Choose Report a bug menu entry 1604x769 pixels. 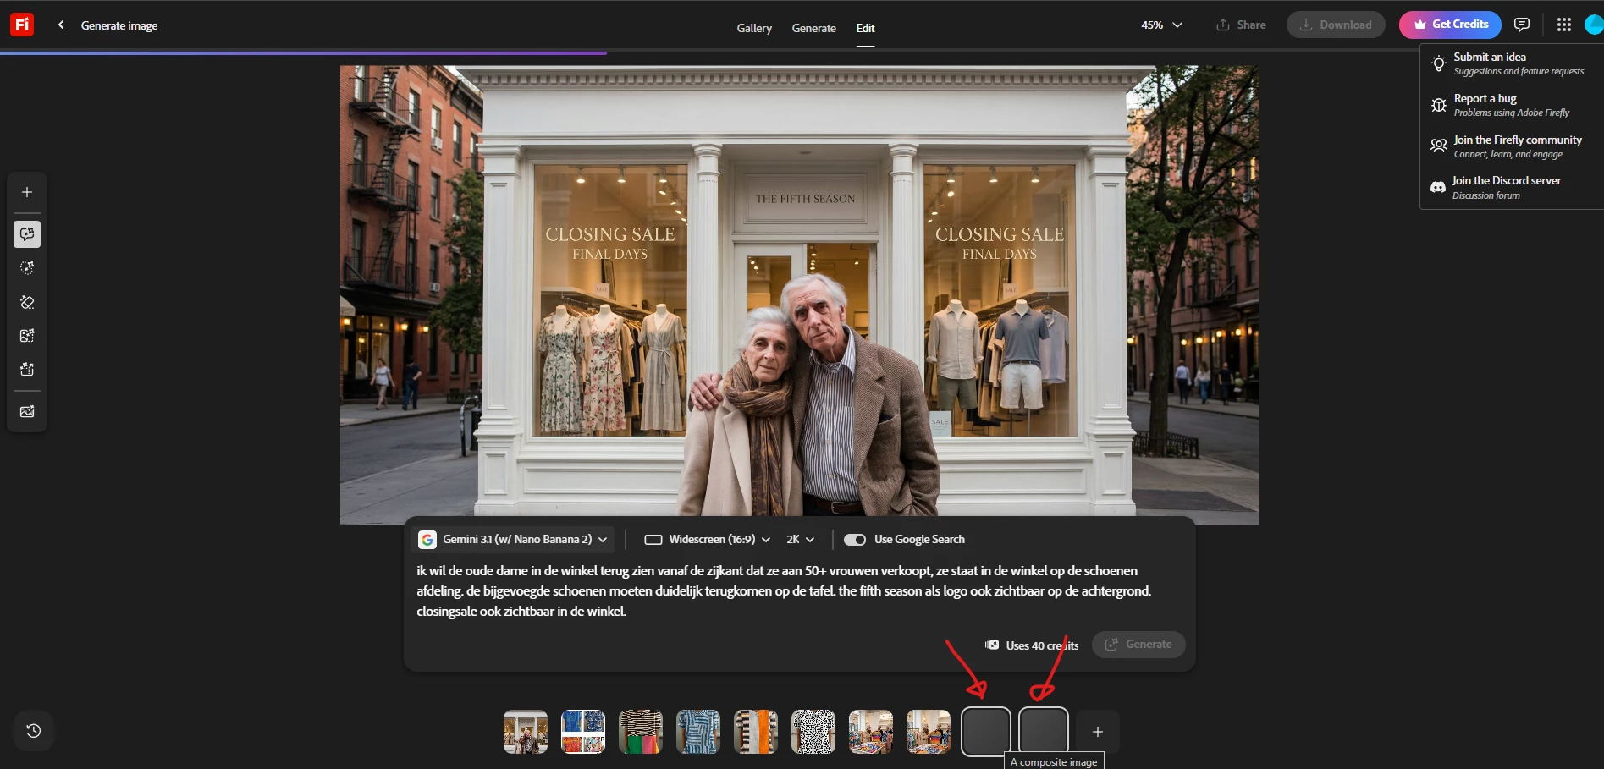tap(1512, 105)
